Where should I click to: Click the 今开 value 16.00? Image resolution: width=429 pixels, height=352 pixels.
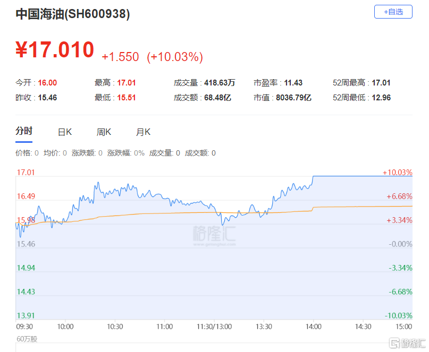[47, 83]
